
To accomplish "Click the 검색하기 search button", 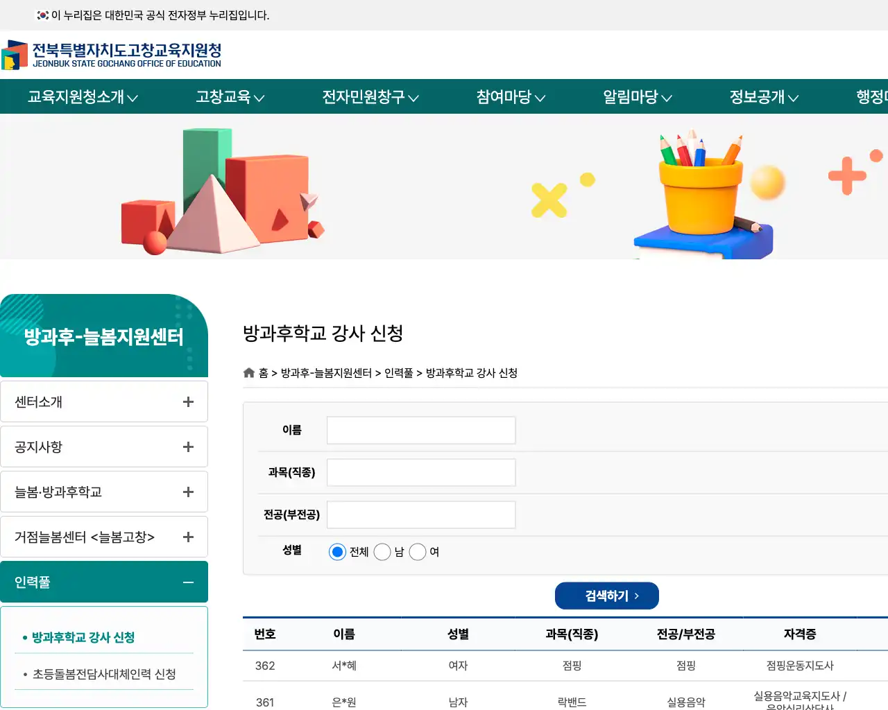I will 606,596.
